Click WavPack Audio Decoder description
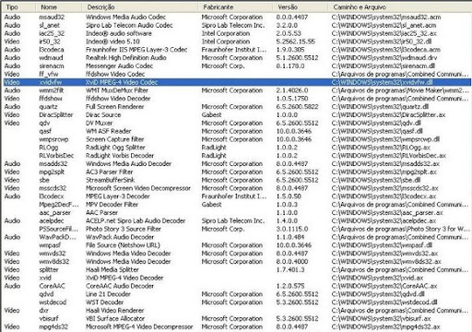This screenshot has width=472, height=332. click(120, 237)
